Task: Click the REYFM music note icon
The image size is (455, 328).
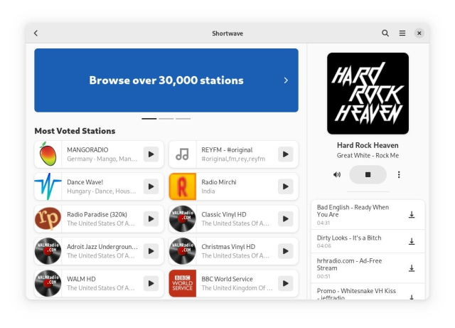Action: pyautogui.click(x=183, y=154)
